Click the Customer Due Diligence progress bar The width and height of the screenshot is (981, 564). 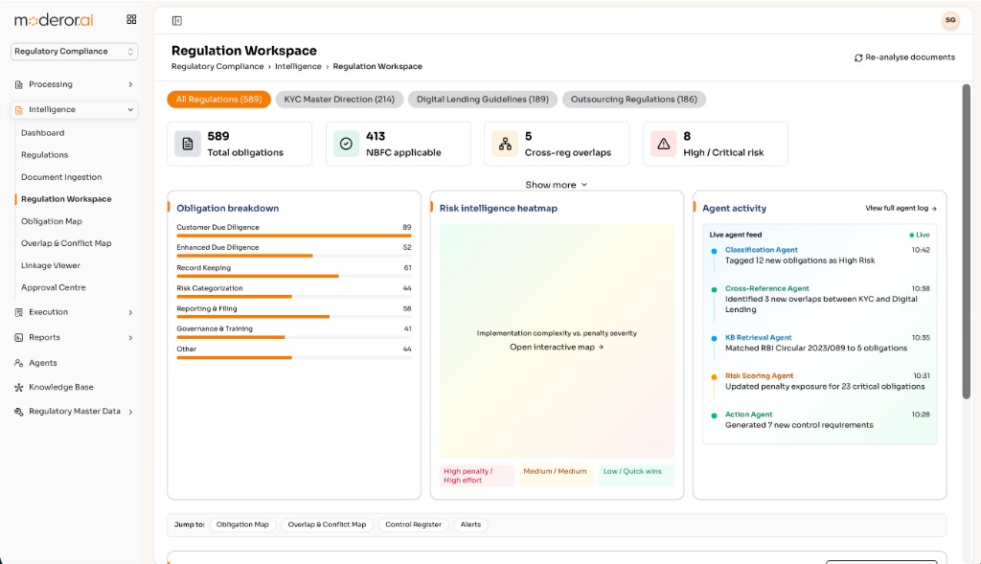pyautogui.click(x=293, y=236)
